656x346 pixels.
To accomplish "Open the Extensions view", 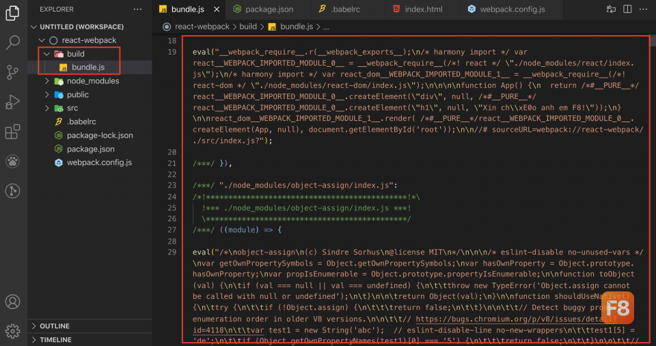I will coord(12,132).
